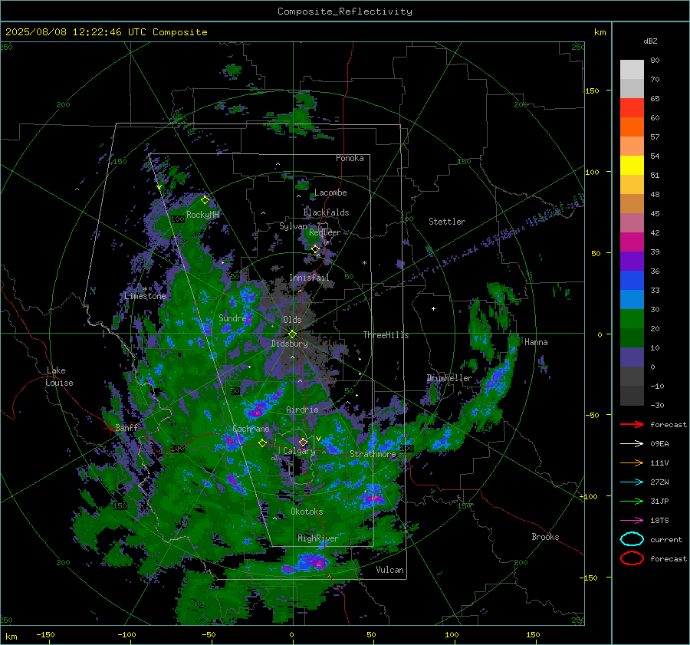Click the orange 111V arrow icon
Screen dimensions: 690x645
(632, 462)
